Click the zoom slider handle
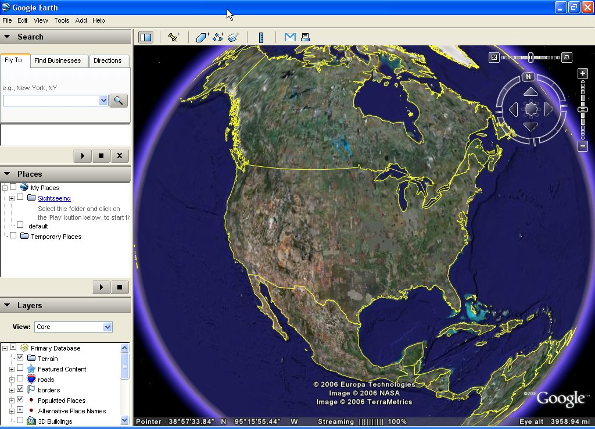The width and height of the screenshot is (595, 429). point(583,110)
